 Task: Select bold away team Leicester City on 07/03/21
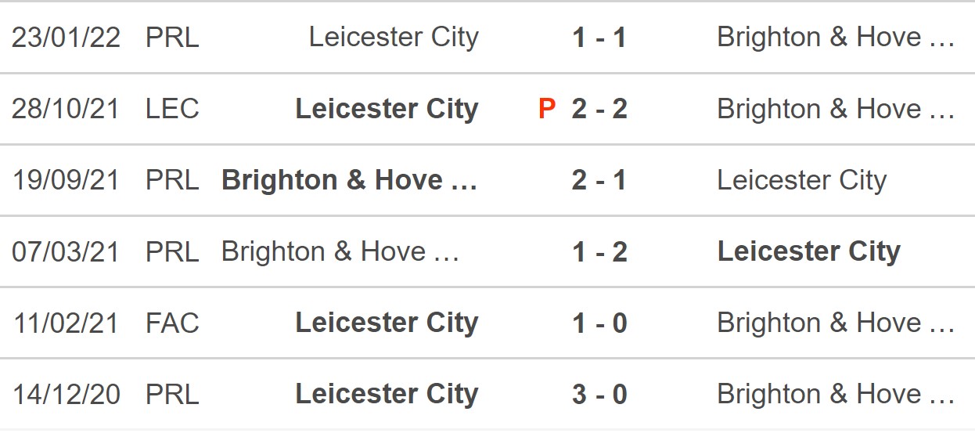point(809,251)
